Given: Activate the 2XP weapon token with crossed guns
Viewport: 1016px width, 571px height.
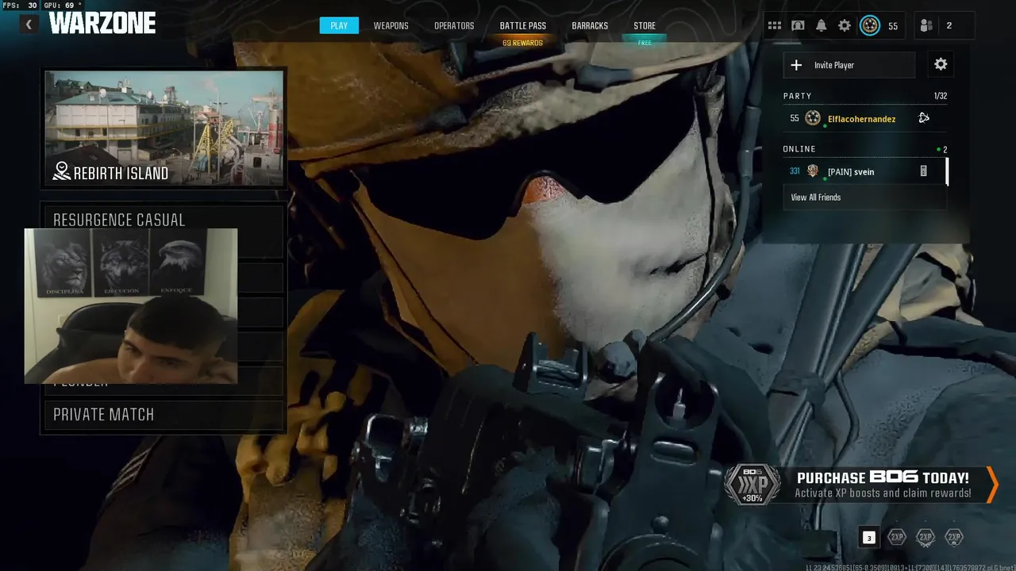Looking at the screenshot, I should tap(926, 538).
